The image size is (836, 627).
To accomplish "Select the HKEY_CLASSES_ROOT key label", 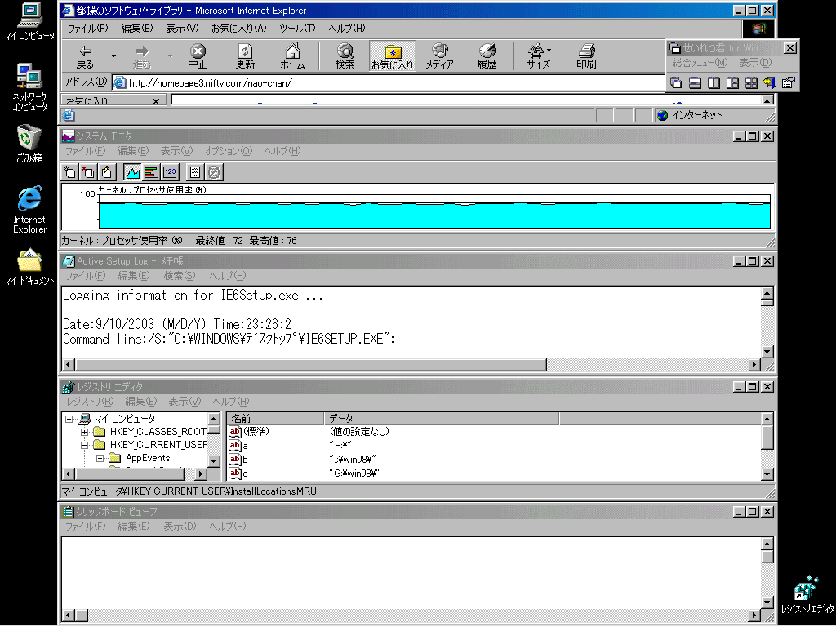I will pos(158,431).
